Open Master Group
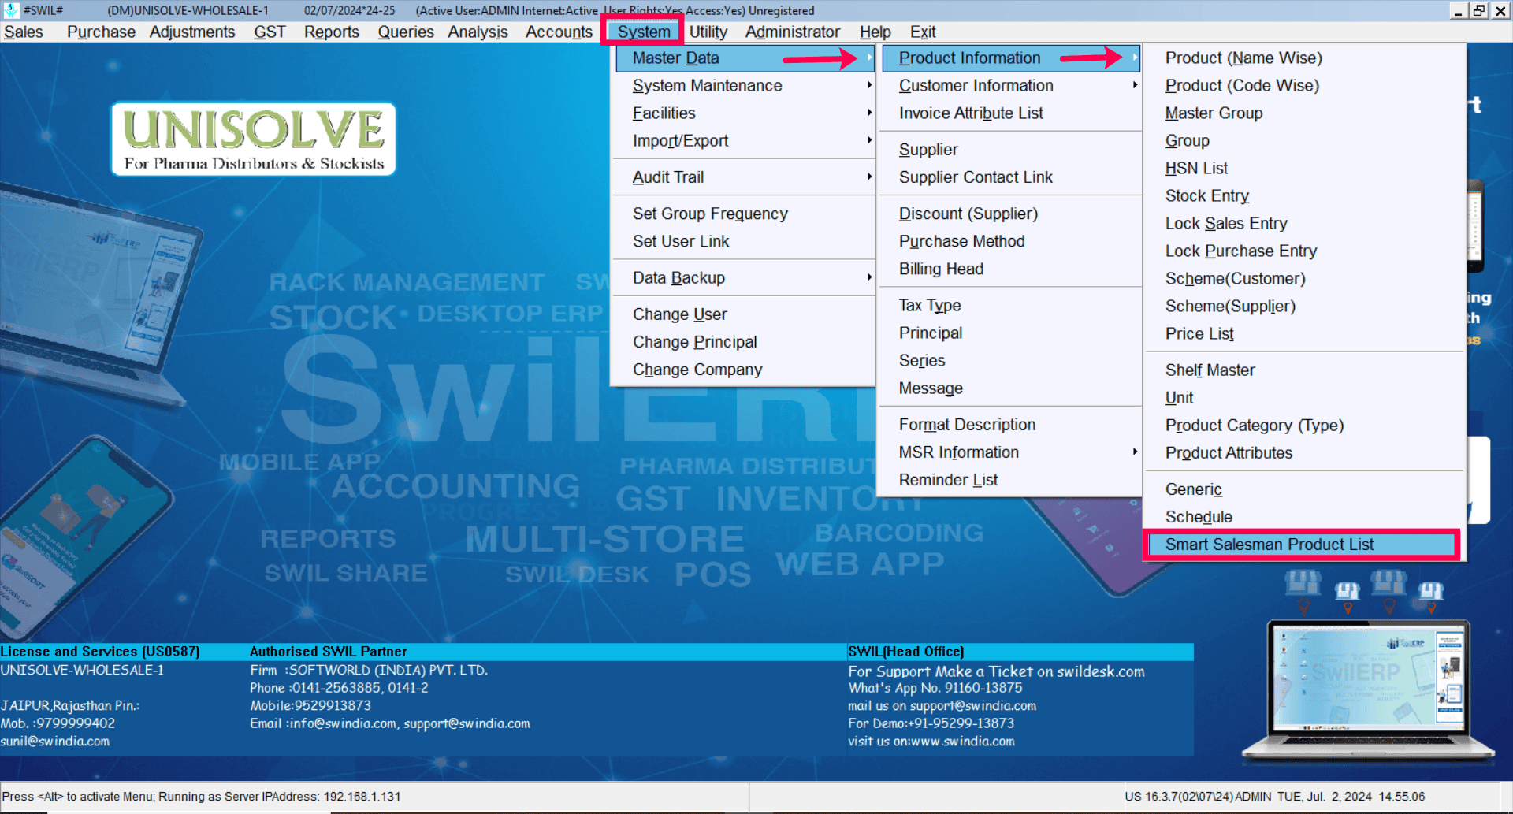Viewport: 1513px width, 814px height. (1304, 113)
